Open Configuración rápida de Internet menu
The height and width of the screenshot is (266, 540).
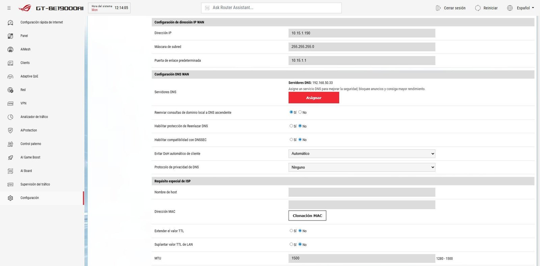point(42,22)
